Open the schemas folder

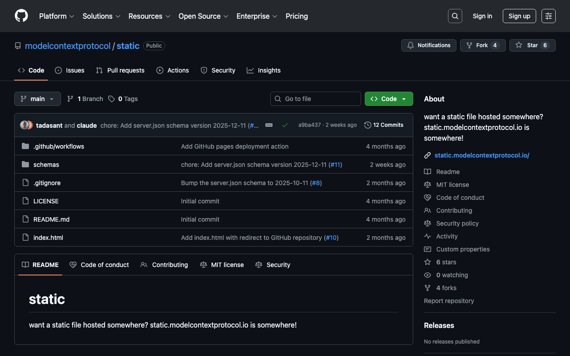click(46, 165)
